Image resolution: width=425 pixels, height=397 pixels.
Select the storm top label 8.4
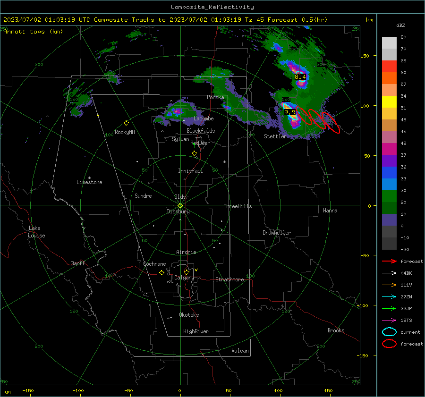(x=300, y=76)
